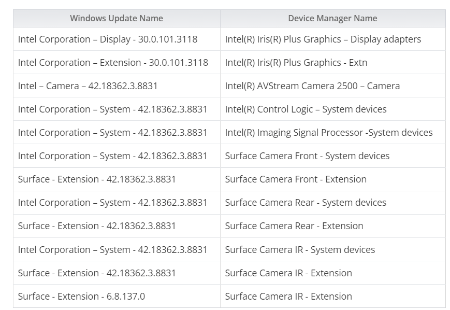Click the update name beside Surface Camera Rear - System devices

point(112,203)
